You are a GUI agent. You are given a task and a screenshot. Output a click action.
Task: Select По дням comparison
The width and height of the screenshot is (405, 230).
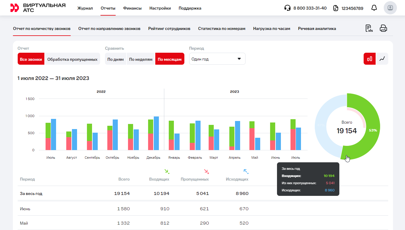tap(115, 59)
